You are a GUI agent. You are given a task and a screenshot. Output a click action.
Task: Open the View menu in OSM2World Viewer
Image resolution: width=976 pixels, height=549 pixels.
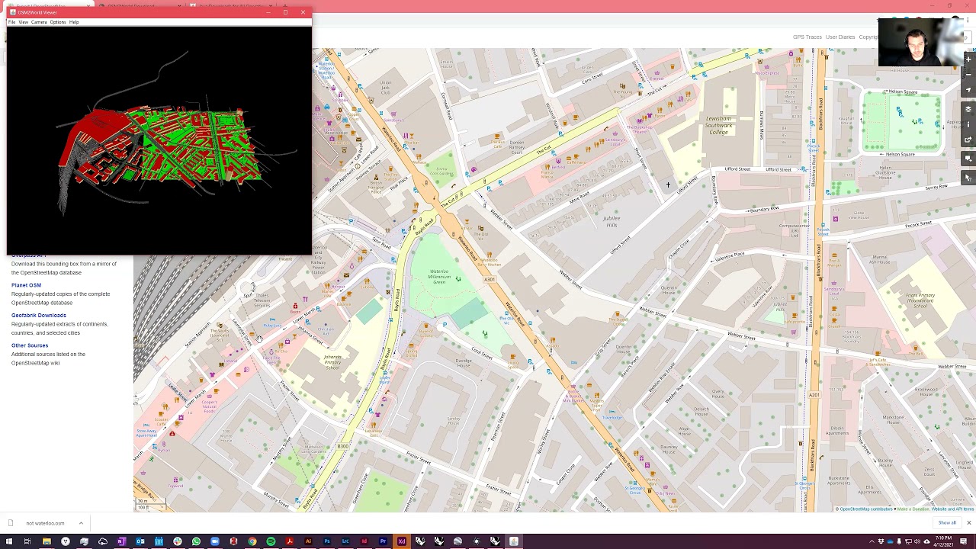(24, 22)
